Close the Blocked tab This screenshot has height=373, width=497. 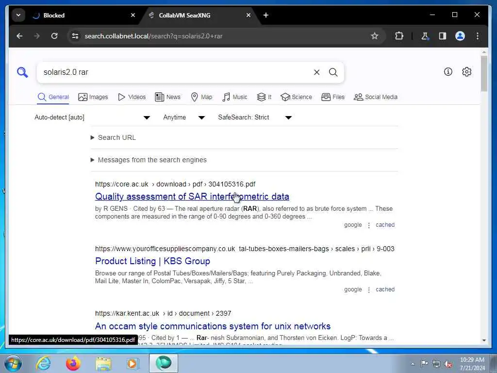tap(133, 15)
